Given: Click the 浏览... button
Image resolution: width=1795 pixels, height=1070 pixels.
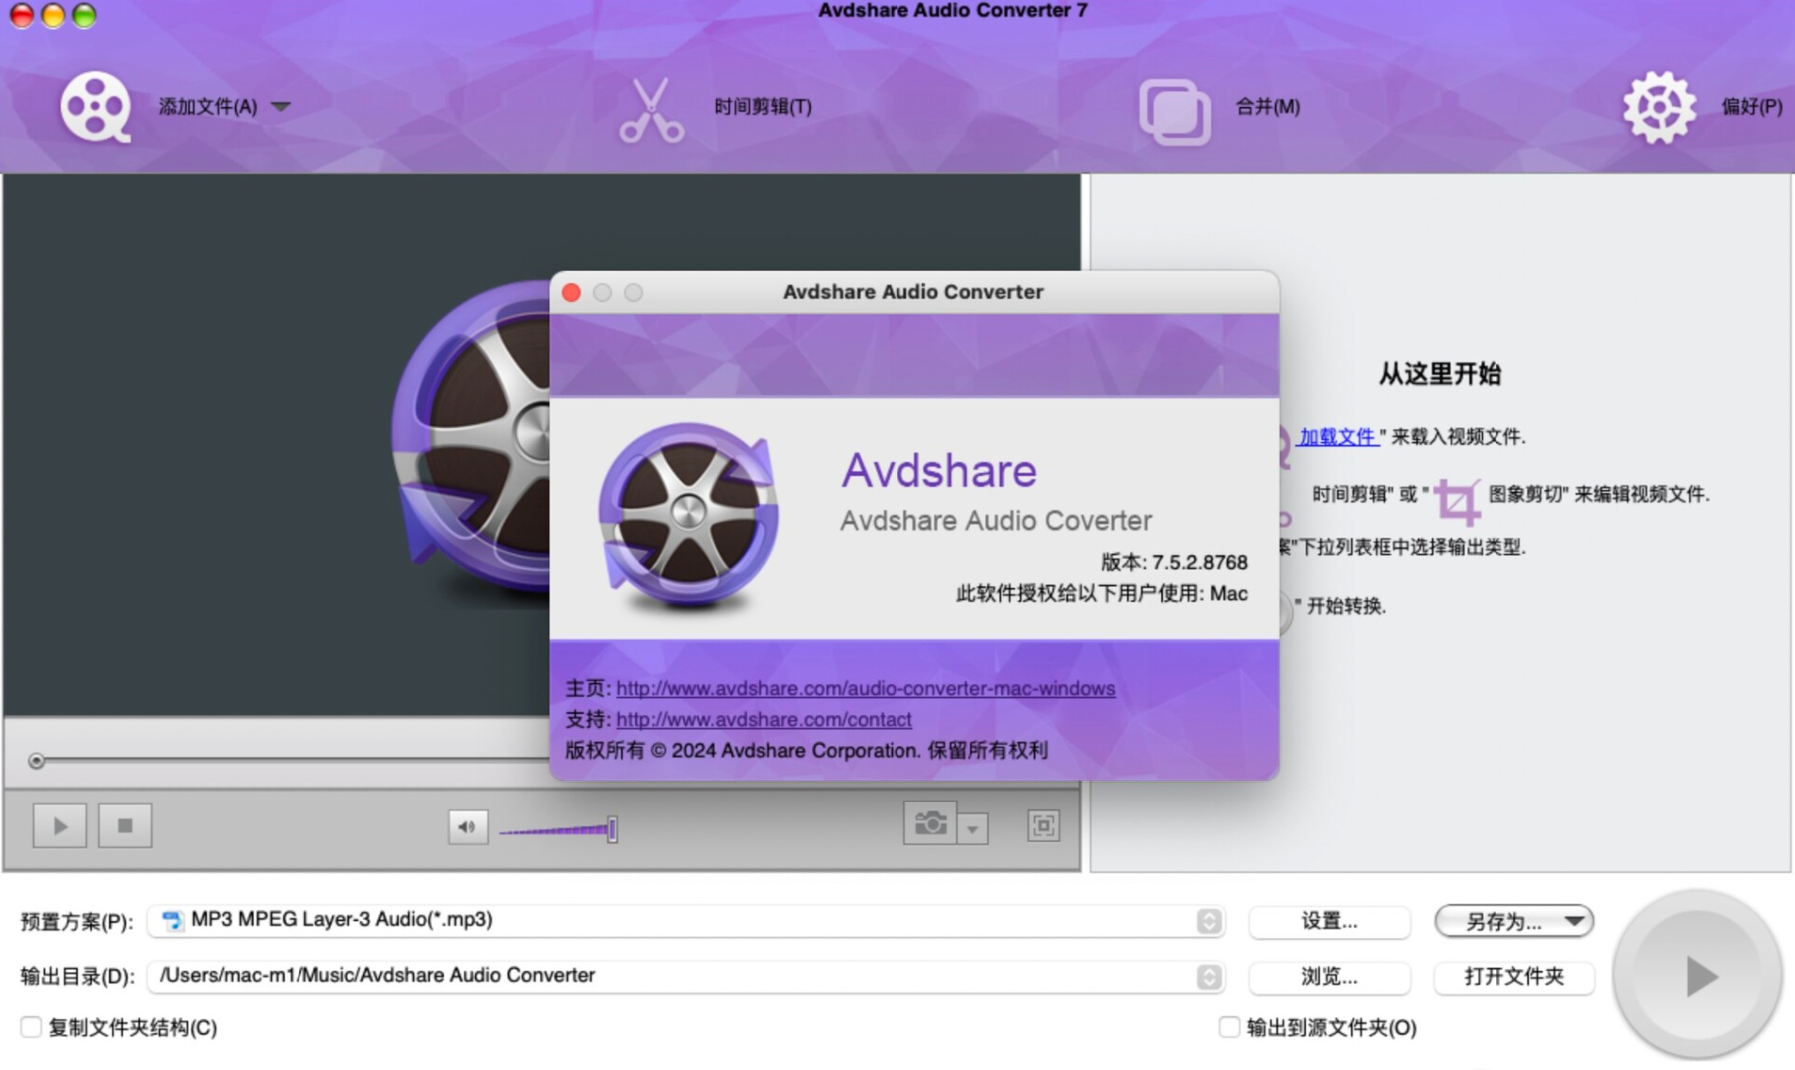Looking at the screenshot, I should tap(1329, 977).
